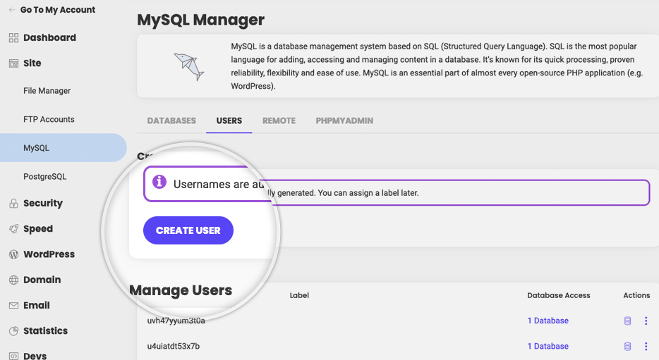
Task: Click the Actions column header
Action: point(636,295)
